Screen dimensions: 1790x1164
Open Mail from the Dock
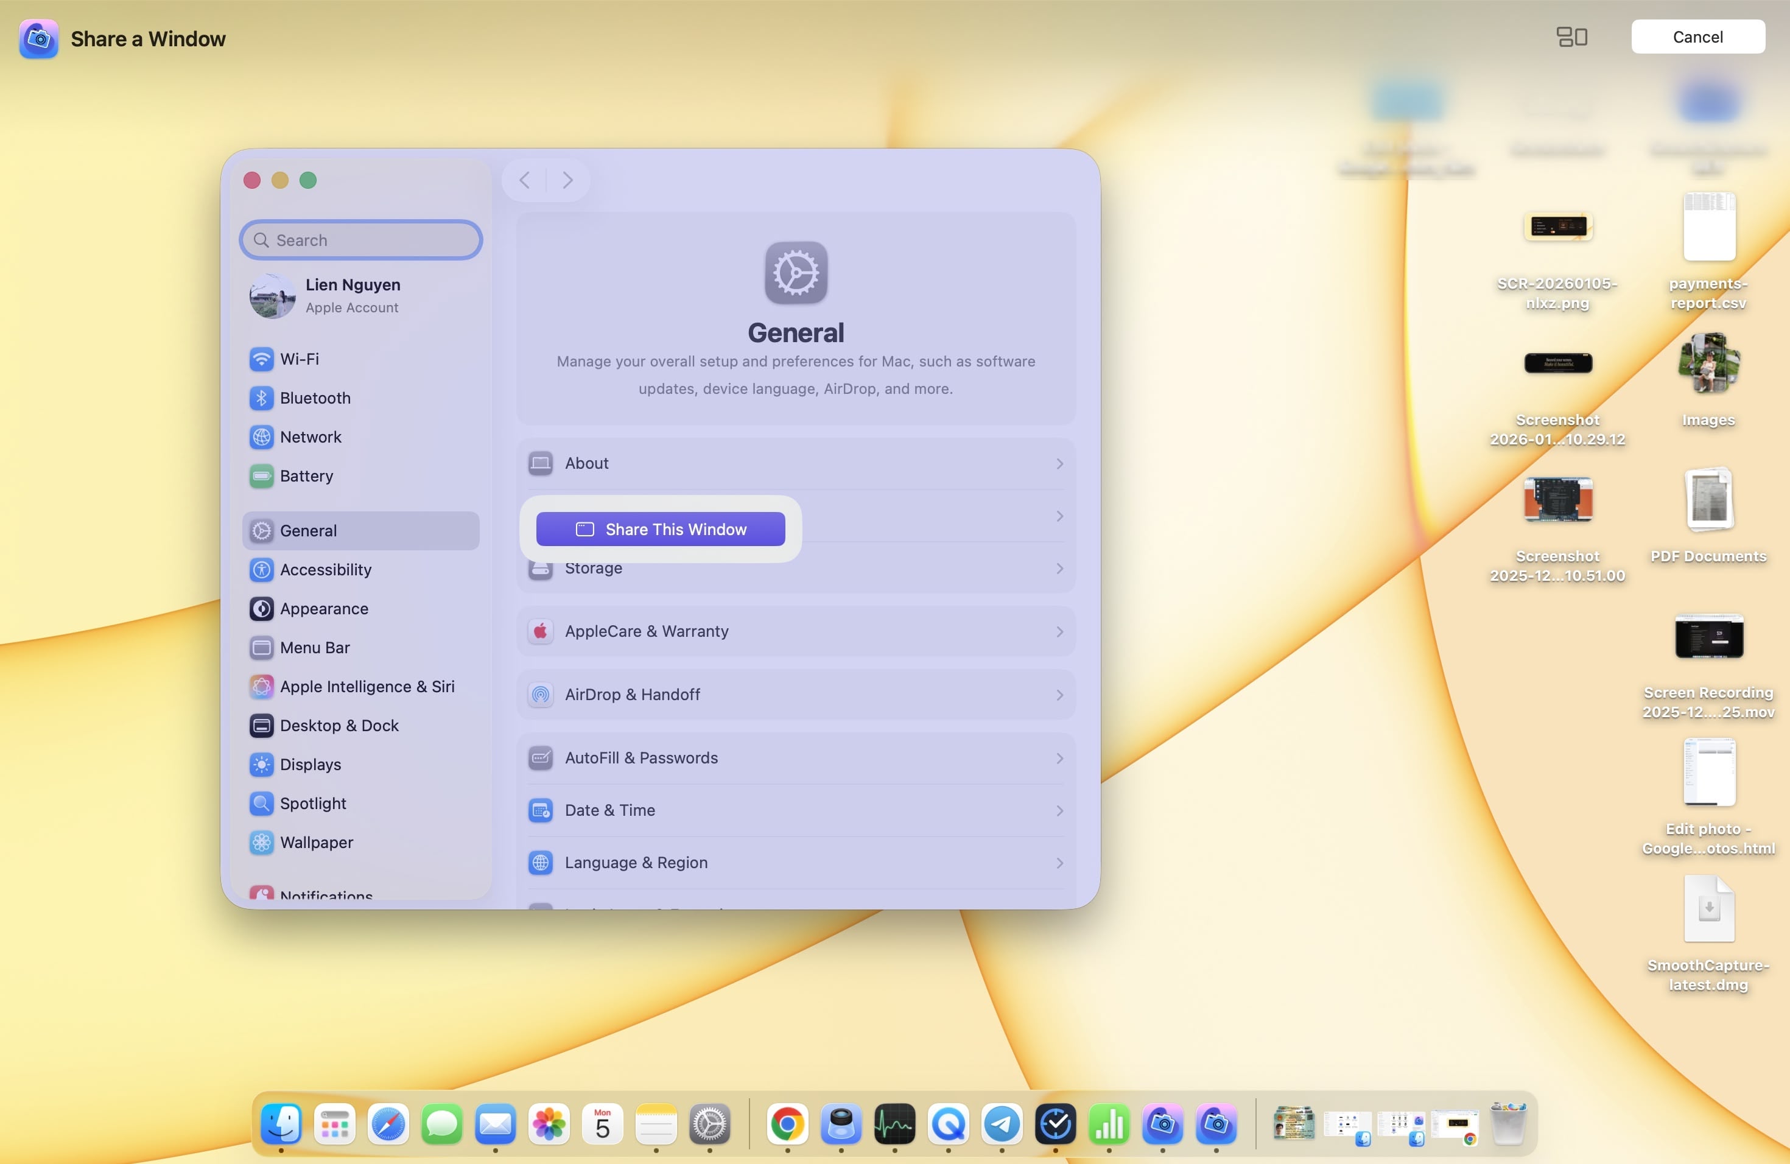[x=496, y=1125]
